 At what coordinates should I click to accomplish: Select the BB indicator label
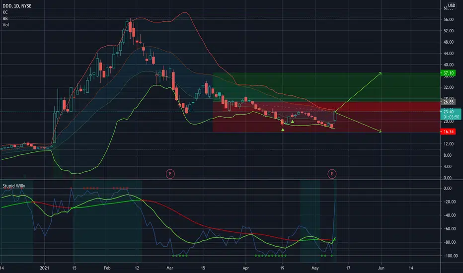[x=5, y=18]
